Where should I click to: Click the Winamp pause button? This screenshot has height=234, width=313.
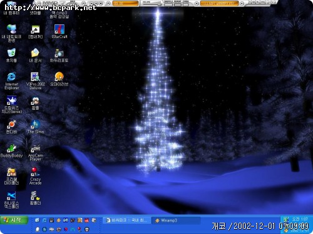click(x=96, y=3)
